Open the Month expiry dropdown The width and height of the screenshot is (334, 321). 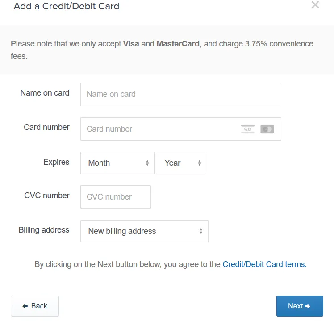pos(117,163)
